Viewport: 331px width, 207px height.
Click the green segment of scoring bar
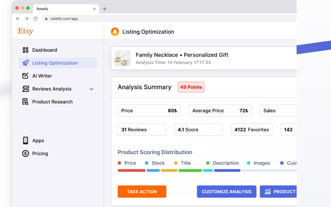tap(190, 171)
